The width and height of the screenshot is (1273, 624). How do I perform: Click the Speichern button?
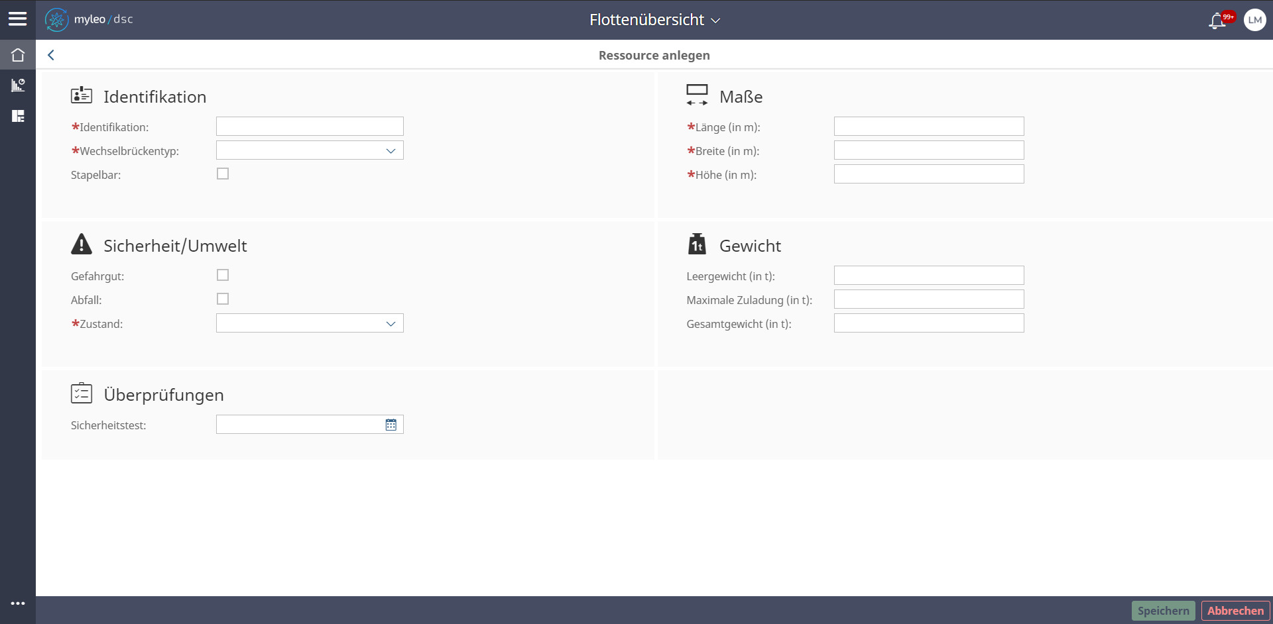(1164, 611)
